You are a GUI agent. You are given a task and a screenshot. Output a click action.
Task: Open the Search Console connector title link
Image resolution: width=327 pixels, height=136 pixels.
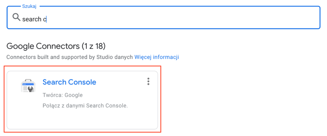[x=69, y=82]
